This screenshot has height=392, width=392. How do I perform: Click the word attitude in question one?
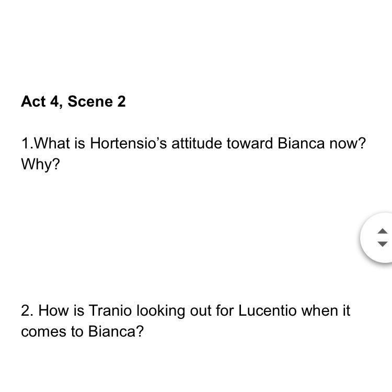click(197, 143)
